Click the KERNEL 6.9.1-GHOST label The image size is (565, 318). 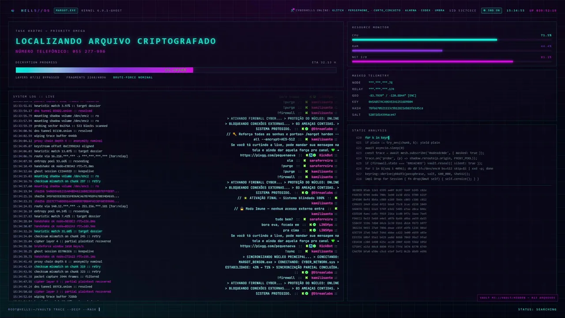[102, 10]
